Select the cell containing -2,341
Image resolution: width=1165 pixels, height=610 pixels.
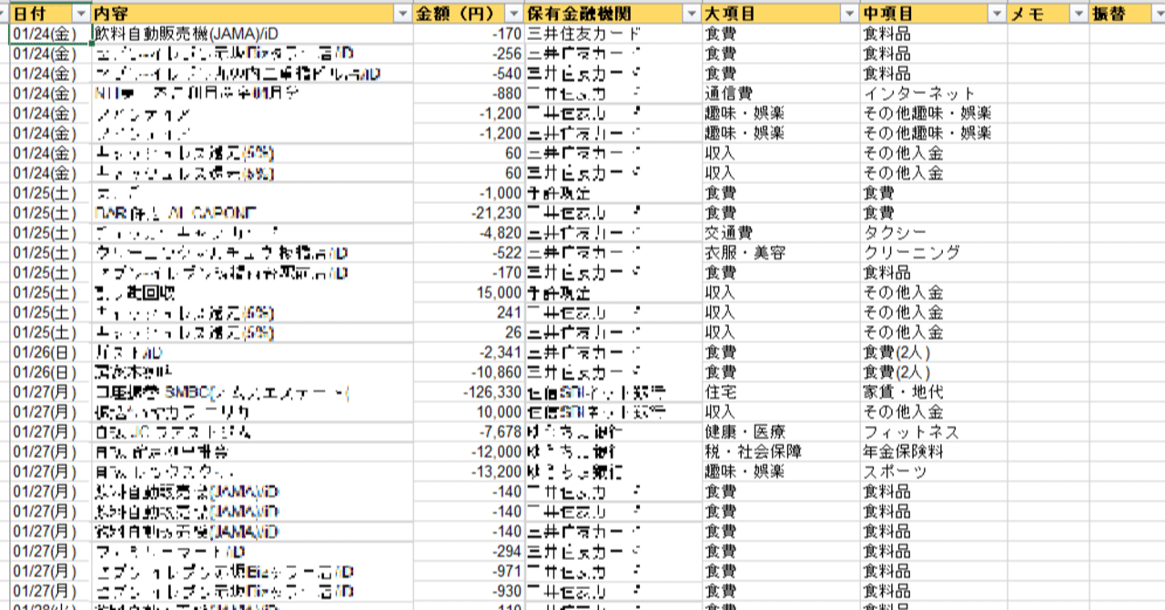click(x=468, y=352)
